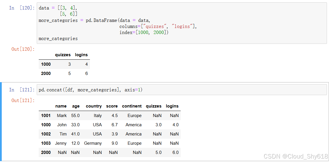329x162 pixels.
Task: Click the quizzes value 3.0 in John's row
Action: point(159,125)
